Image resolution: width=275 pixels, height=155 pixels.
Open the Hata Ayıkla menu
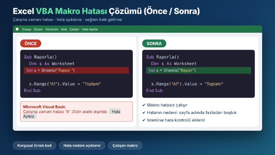89,29
